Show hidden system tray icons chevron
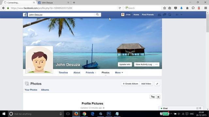 pyautogui.click(x=171, y=114)
